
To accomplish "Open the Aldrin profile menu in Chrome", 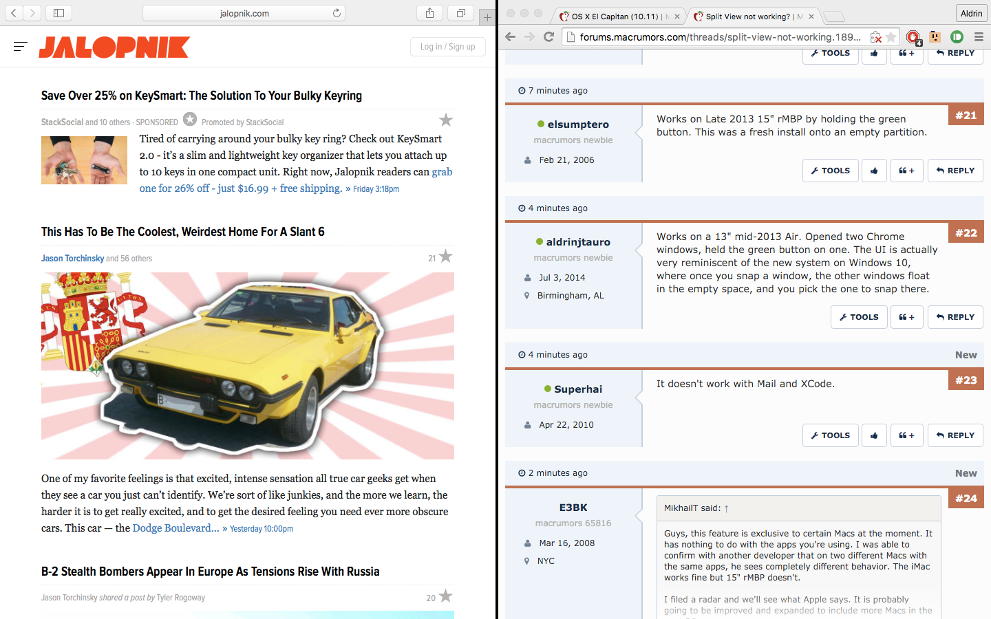I will (971, 13).
